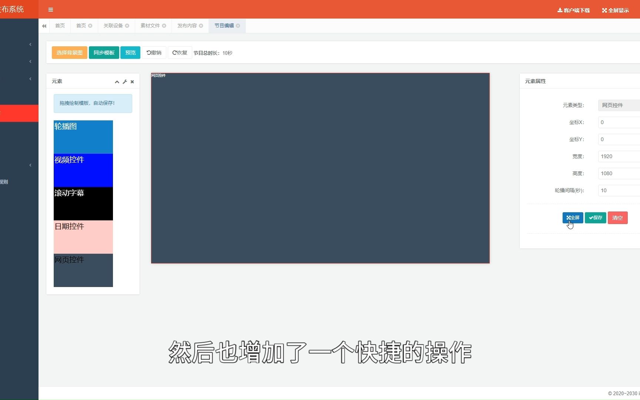
Task: Close the 元素 panel with its x icon
Action: coord(132,81)
